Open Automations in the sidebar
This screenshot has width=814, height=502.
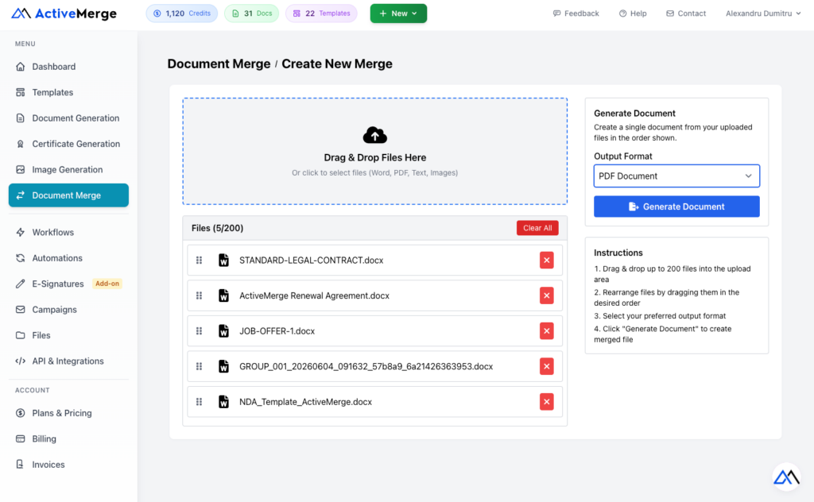click(x=68, y=257)
